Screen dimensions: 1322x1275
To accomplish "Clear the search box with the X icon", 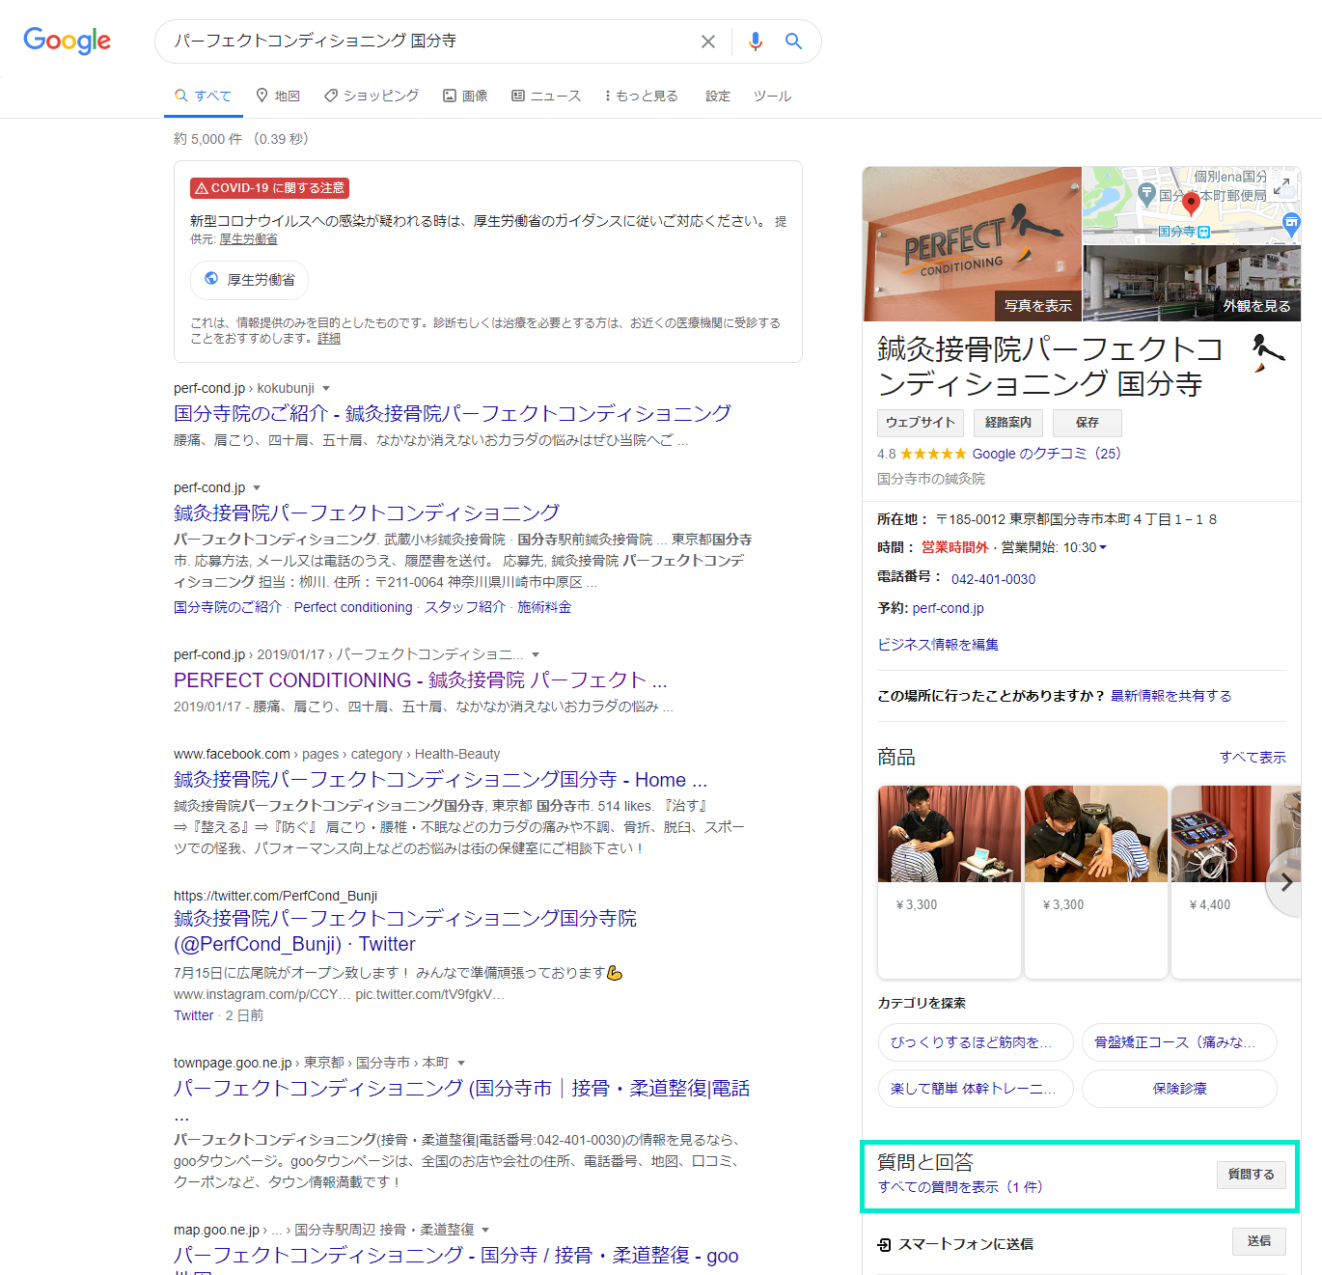I will coord(707,42).
